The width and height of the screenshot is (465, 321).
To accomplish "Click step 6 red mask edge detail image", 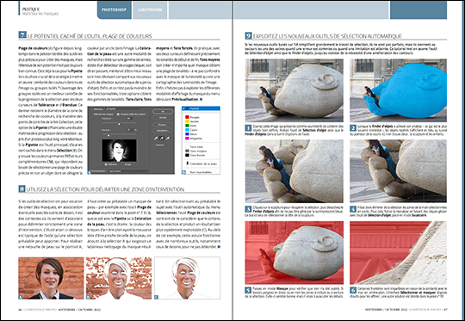I will [x=399, y=253].
